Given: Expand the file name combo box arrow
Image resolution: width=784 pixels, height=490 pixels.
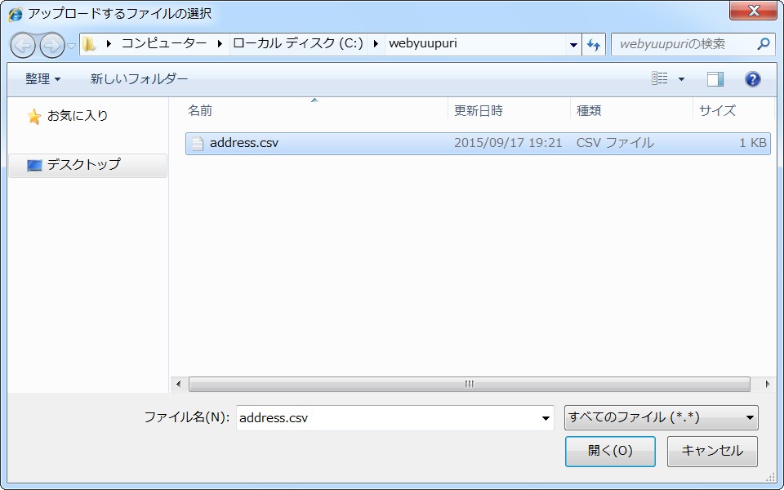Looking at the screenshot, I should (546, 418).
